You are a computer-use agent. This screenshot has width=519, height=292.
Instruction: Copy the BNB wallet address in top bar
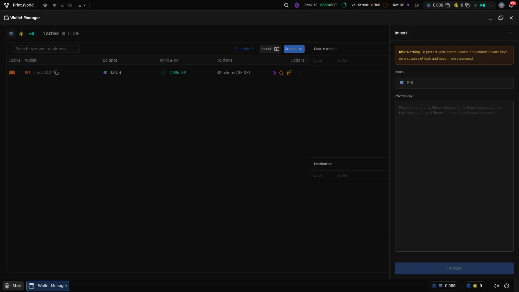click(x=467, y=5)
